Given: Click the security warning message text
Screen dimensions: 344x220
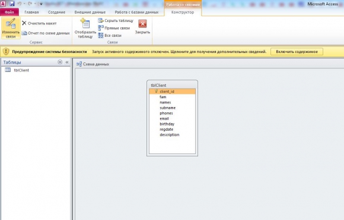Looking at the screenshot, I should 179,52.
